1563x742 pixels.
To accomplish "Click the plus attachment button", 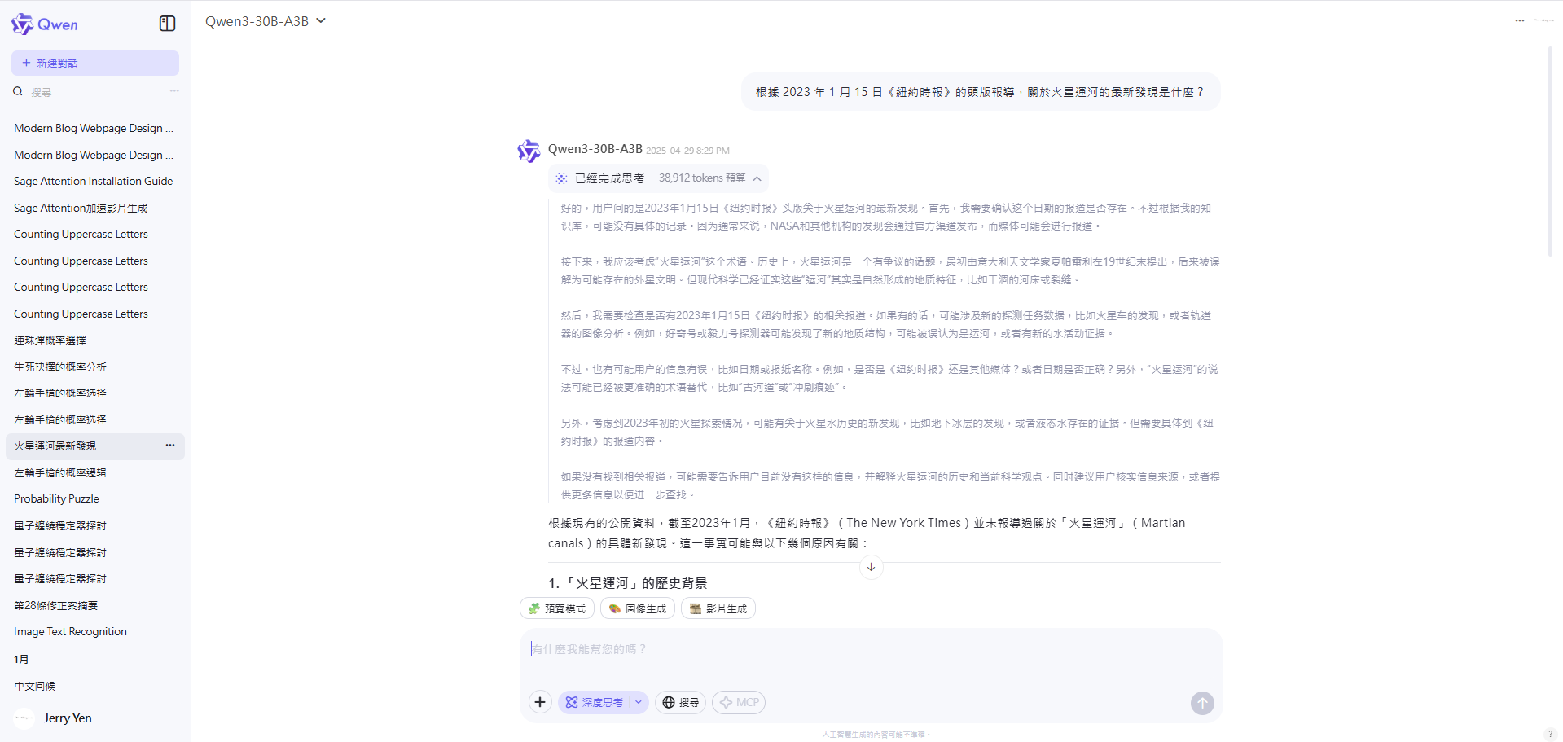I will [x=540, y=702].
